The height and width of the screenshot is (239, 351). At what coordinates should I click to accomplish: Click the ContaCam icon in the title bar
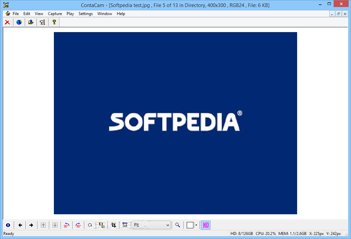click(x=6, y=5)
